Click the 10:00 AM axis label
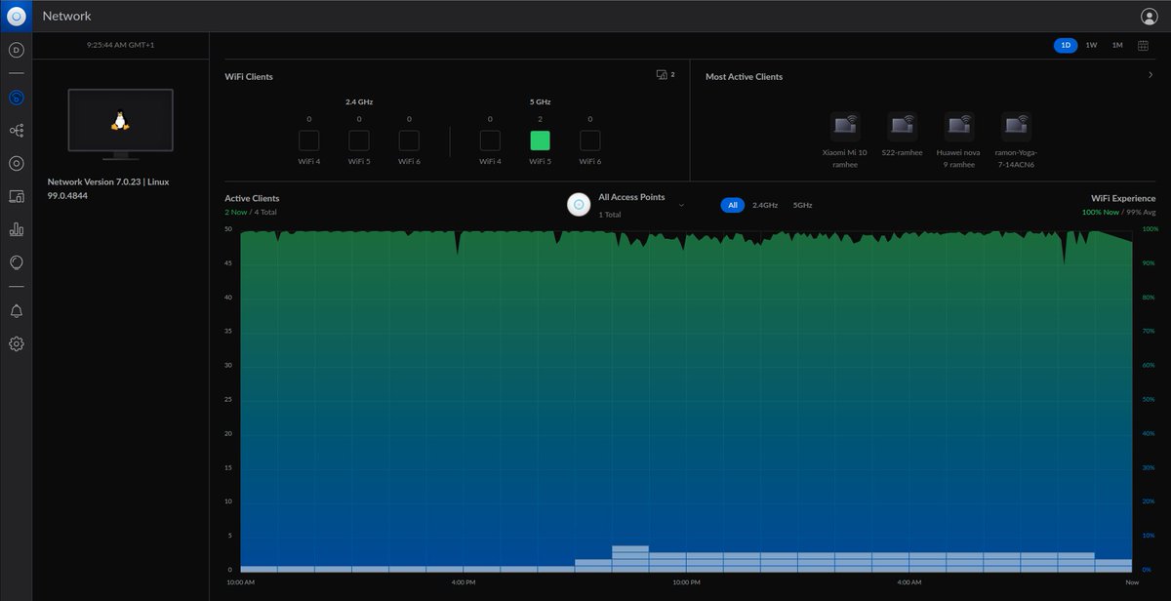Image resolution: width=1171 pixels, height=601 pixels. point(240,582)
